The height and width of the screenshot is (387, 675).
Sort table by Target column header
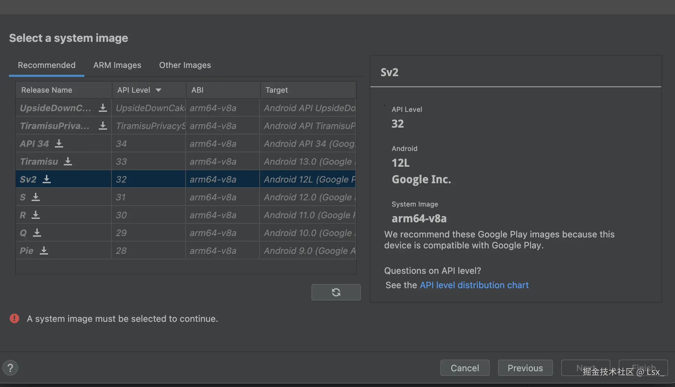point(276,90)
